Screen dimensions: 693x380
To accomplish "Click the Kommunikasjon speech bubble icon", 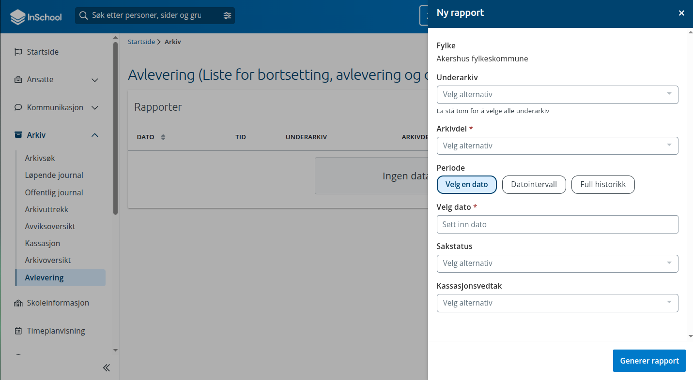I will tap(18, 107).
